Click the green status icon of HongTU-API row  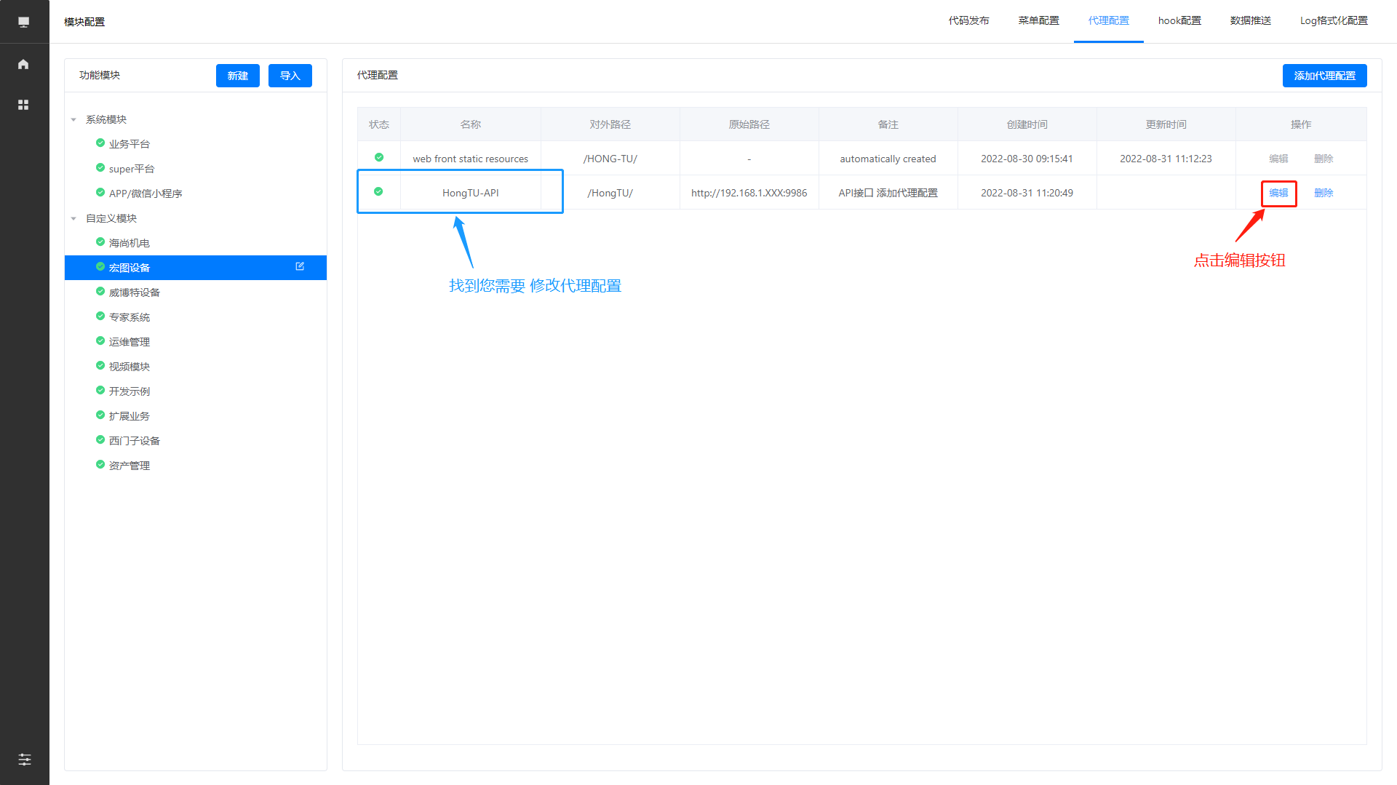[x=378, y=192]
